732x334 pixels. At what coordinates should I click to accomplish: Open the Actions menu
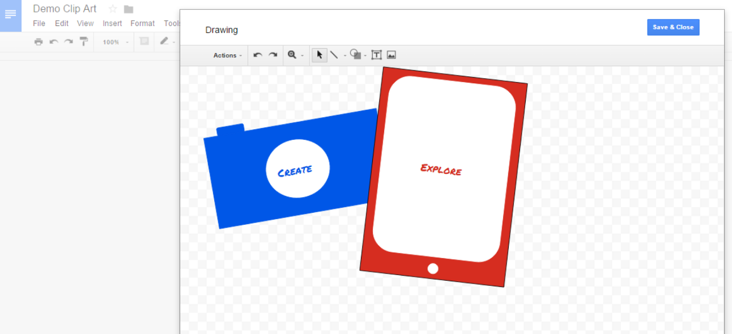click(x=225, y=55)
